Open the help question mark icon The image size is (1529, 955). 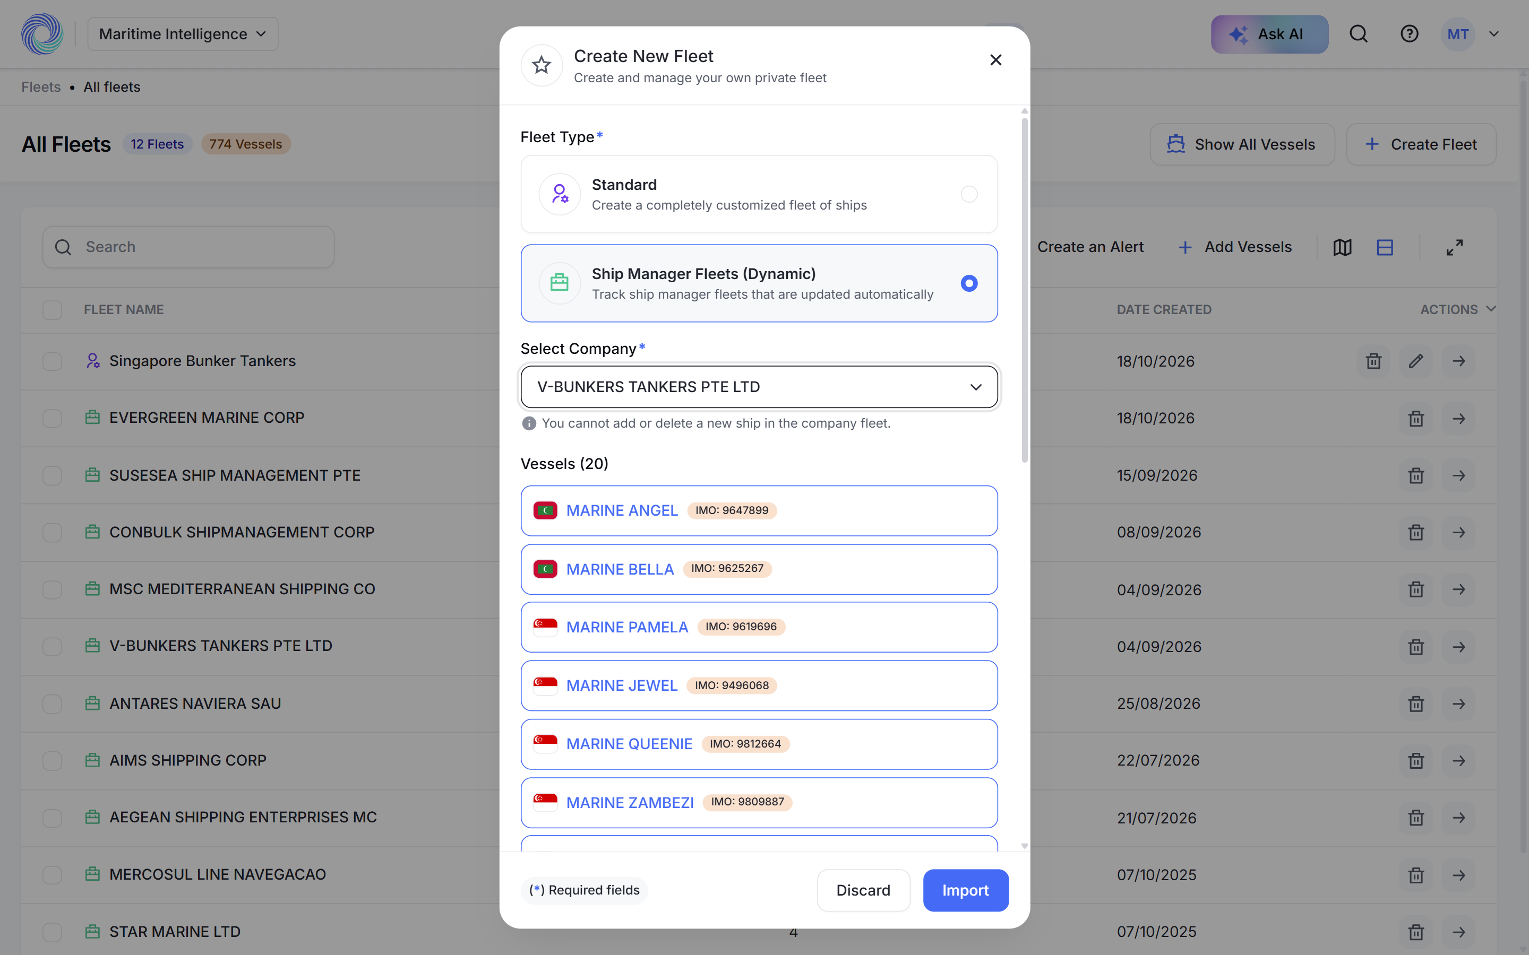pos(1409,34)
